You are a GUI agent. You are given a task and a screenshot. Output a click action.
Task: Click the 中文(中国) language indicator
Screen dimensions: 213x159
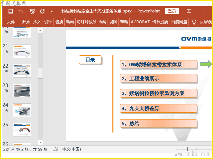point(72,149)
